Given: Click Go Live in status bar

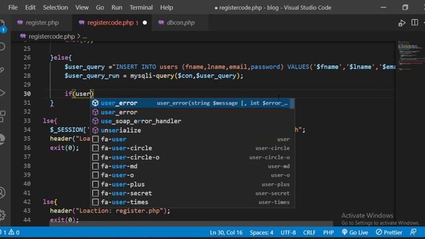Looking at the screenshot, I should pyautogui.click(x=355, y=232).
